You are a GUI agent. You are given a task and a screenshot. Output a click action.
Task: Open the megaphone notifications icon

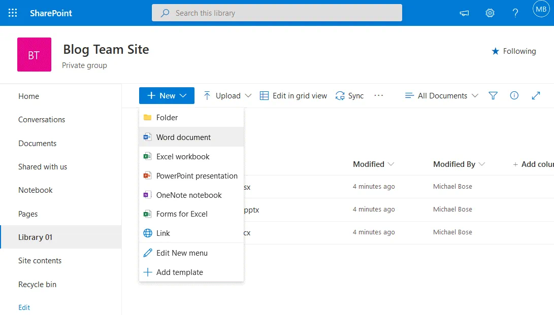(x=464, y=13)
